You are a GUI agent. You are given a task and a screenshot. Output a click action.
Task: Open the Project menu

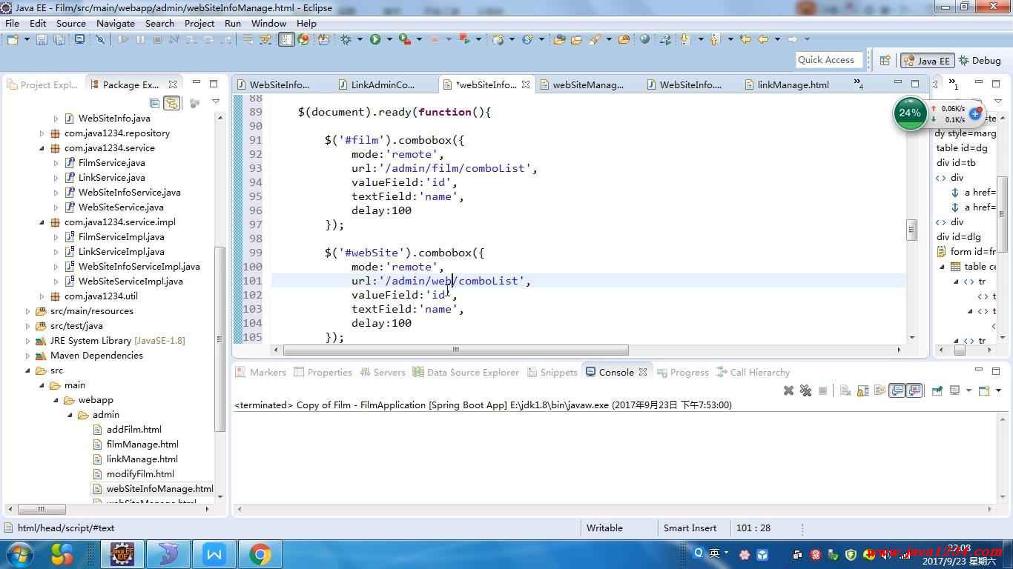(x=199, y=23)
